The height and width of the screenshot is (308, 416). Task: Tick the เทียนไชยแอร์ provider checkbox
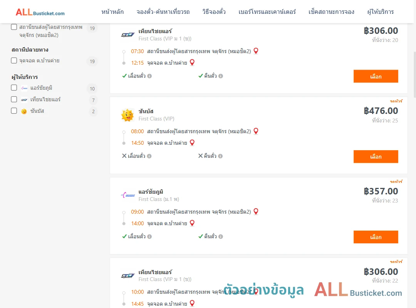click(14, 99)
